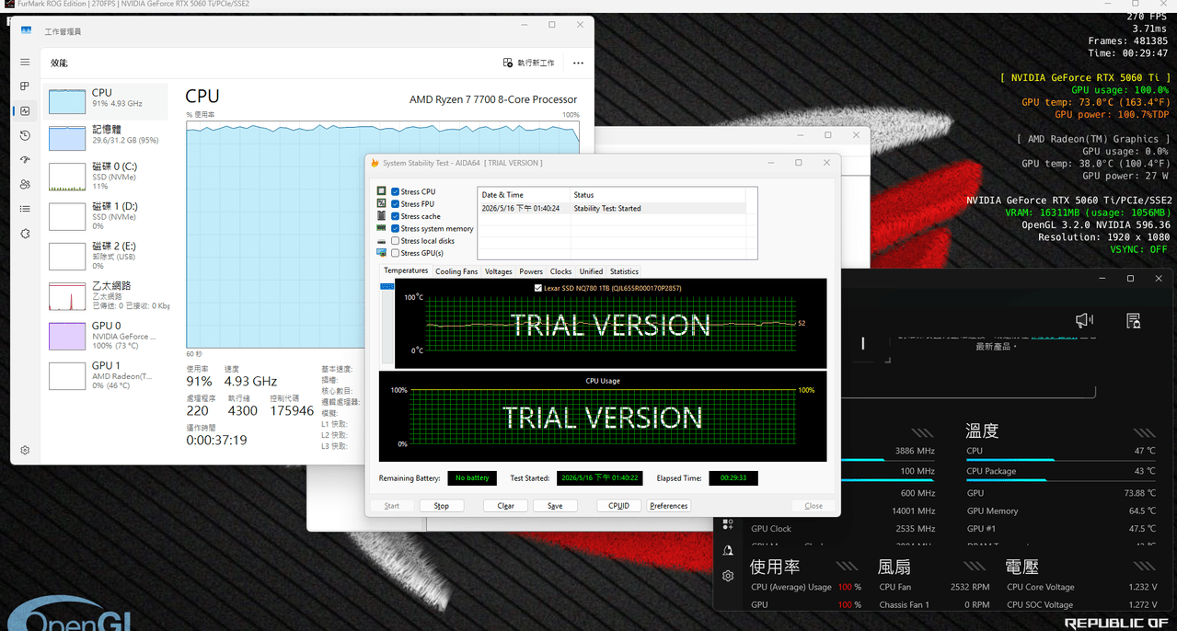This screenshot has height=631, width=1177.
Task: Click the megaphone announcements icon in Armoury Crate
Action: tap(1084, 320)
